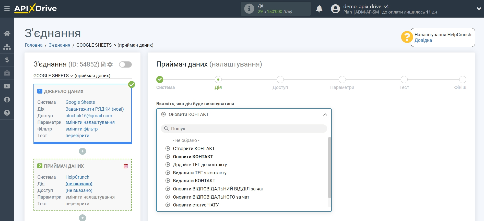Select Видалити ТЕГ з контакту option
Screen dimensions: 484x221
click(x=200, y=173)
